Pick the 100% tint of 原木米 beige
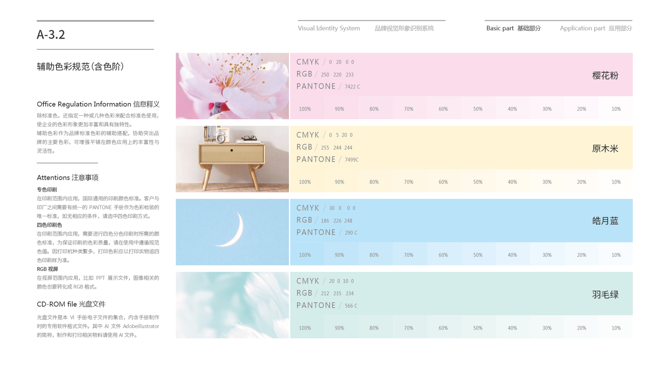 [307, 181]
